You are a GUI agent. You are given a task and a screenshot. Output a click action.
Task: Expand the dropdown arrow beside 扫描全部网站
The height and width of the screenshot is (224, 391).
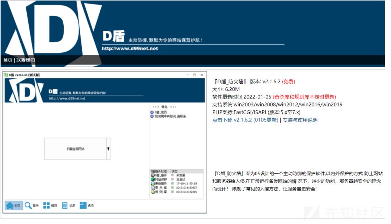[108, 149]
